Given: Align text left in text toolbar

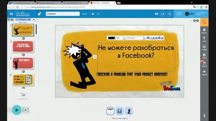Looking at the screenshot, I should click(162, 38).
